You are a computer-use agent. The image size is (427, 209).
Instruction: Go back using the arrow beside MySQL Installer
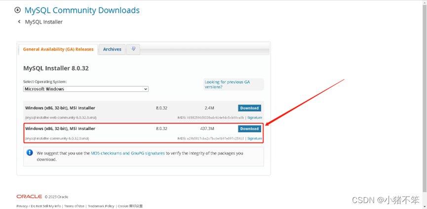pos(19,22)
